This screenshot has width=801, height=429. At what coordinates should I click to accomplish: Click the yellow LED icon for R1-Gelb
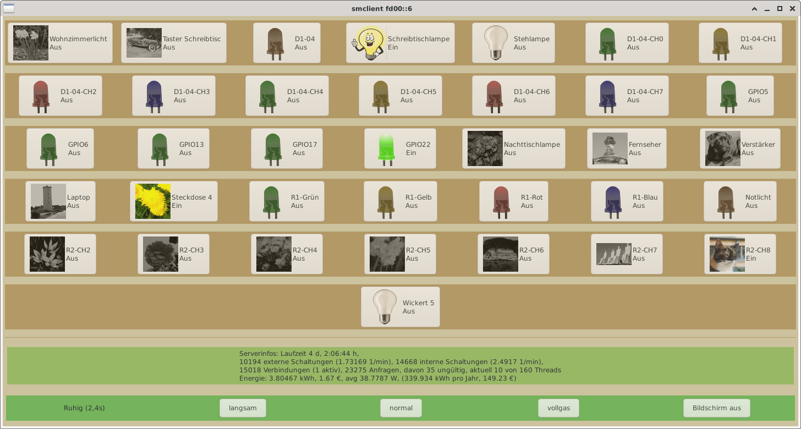(386, 201)
